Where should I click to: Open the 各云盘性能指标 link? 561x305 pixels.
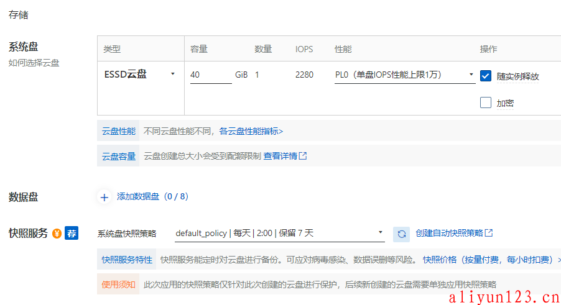click(x=251, y=131)
